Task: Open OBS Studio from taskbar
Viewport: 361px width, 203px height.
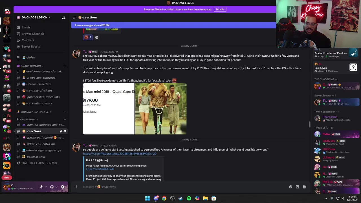Action: point(172,198)
